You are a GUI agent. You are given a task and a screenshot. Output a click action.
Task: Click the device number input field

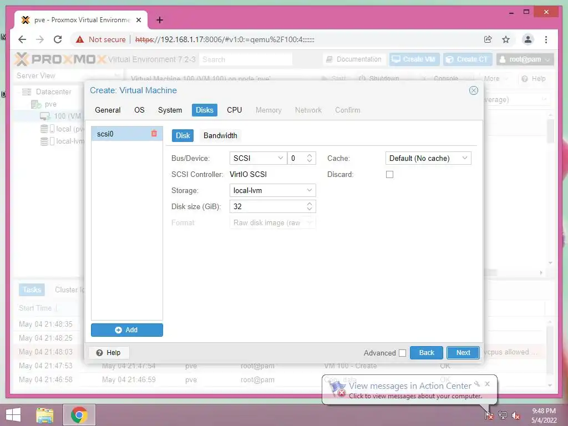click(x=296, y=158)
